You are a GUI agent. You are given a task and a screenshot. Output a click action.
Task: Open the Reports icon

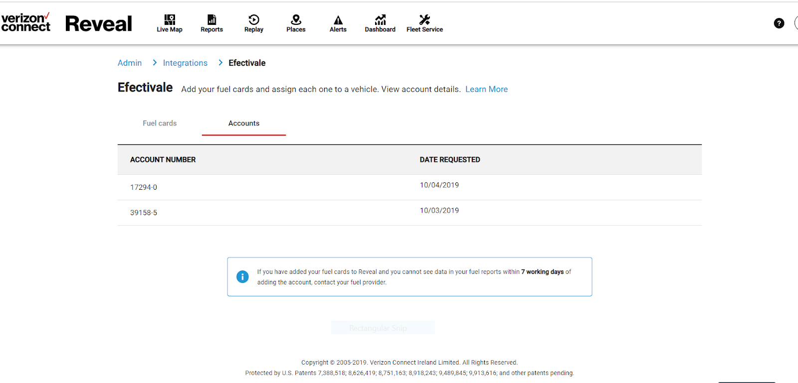click(x=212, y=20)
